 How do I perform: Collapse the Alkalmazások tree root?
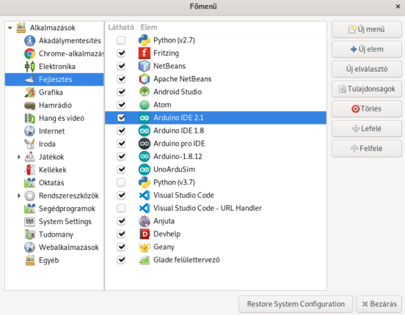pyautogui.click(x=10, y=28)
